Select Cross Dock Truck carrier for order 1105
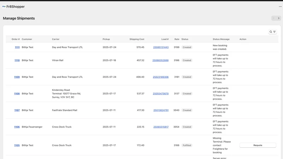The image size is (283, 159). pyautogui.click(x=62, y=145)
